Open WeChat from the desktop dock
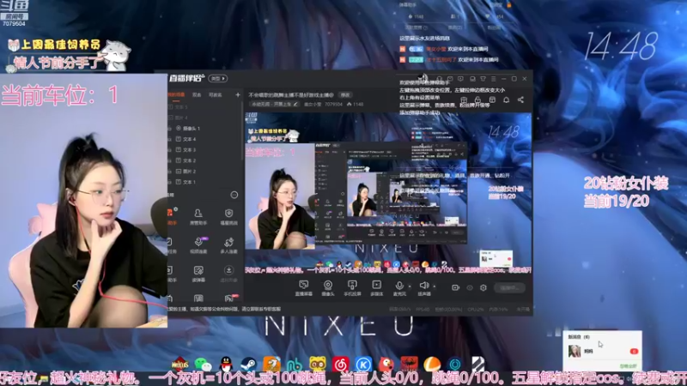 pyautogui.click(x=203, y=364)
